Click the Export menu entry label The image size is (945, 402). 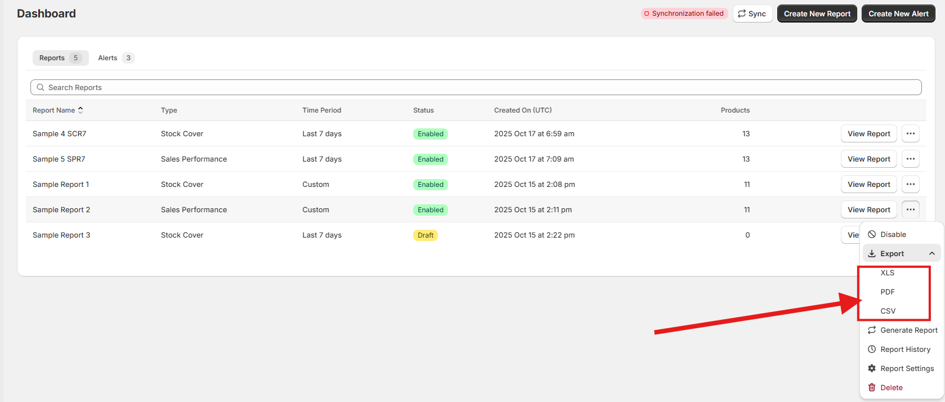pyautogui.click(x=892, y=253)
